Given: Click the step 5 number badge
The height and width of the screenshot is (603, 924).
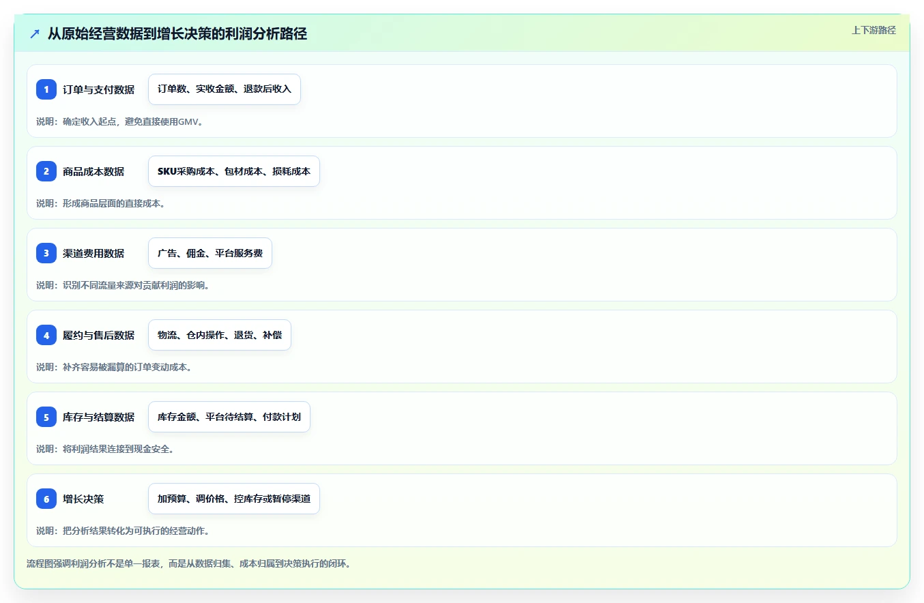Looking at the screenshot, I should coord(46,417).
